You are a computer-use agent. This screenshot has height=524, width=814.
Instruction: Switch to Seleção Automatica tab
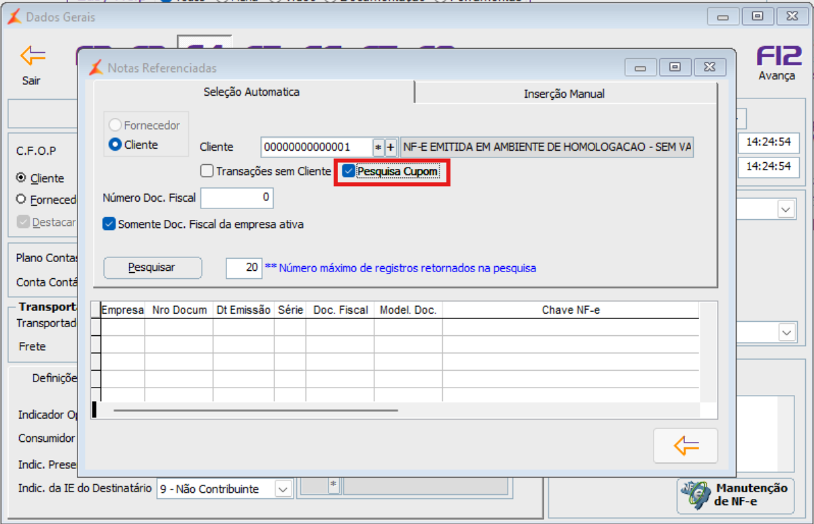pyautogui.click(x=252, y=92)
